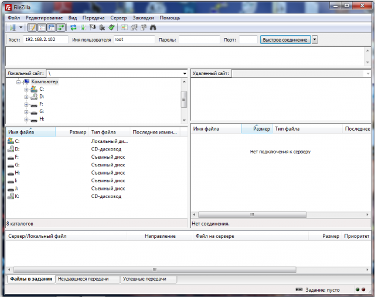Switch to the Неудавшиеся передачи tab
The image size is (375, 297).
pyautogui.click(x=87, y=279)
